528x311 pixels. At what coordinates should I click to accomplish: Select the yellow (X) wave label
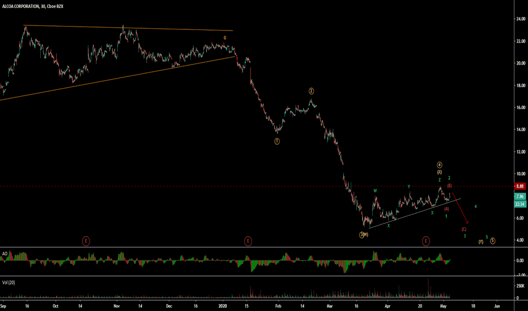tap(440, 172)
